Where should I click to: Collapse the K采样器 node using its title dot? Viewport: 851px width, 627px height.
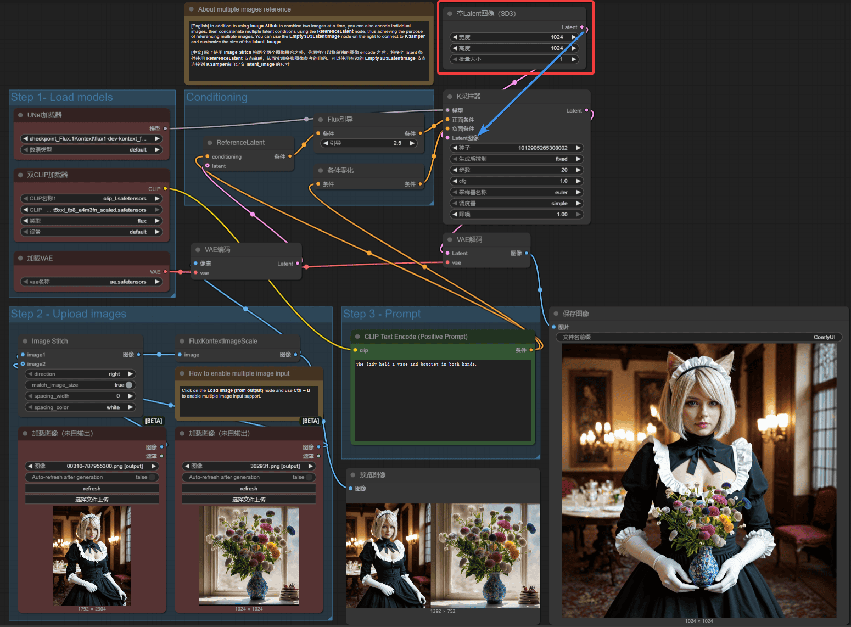click(450, 97)
